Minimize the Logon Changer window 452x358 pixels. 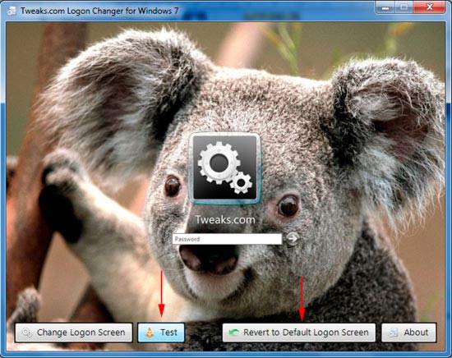point(385,7)
